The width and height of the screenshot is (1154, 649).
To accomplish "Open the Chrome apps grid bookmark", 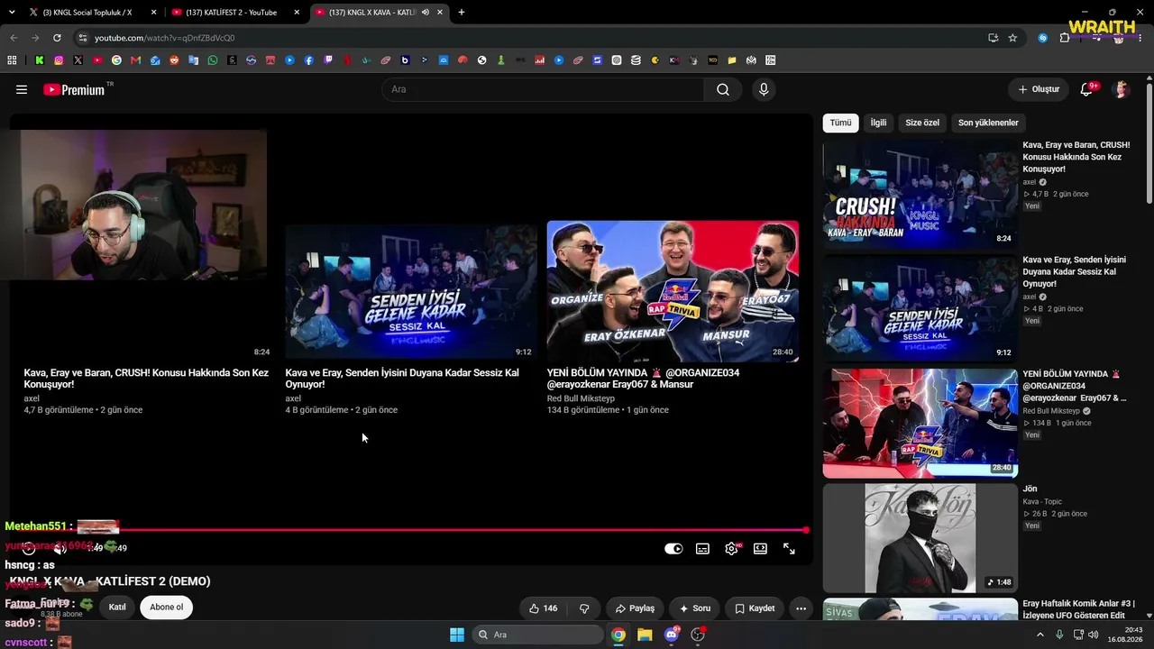I will pyautogui.click(x=12, y=60).
